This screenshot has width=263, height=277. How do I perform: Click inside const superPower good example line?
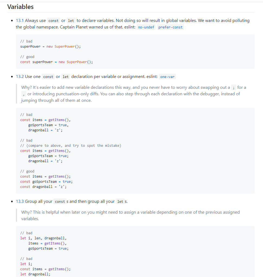57,62
